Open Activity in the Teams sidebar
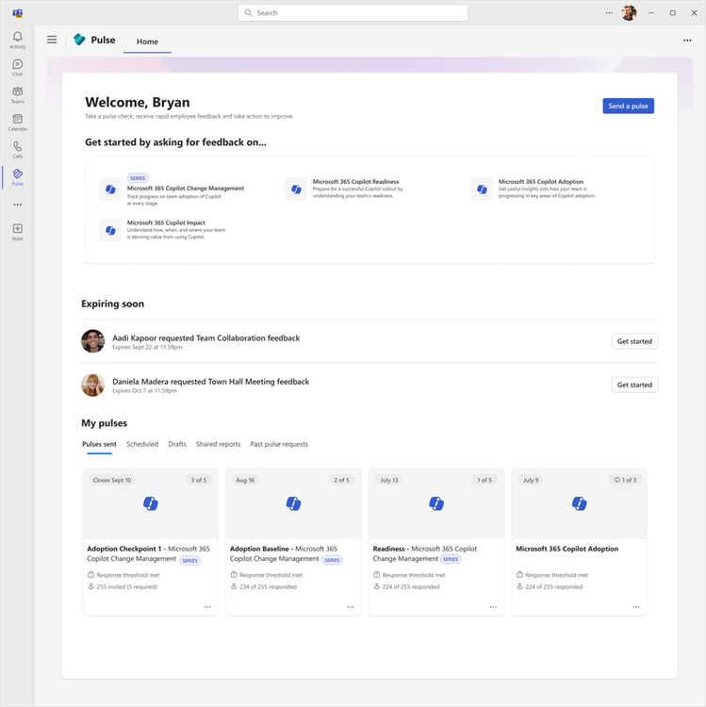The width and height of the screenshot is (706, 707). coord(17,39)
